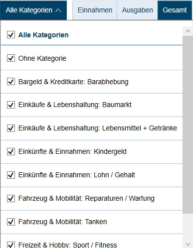Screen dimensions: 193x248
Task: Uncheck the Ohne Kategorie checkbox
Action: pyautogui.click(x=11, y=58)
